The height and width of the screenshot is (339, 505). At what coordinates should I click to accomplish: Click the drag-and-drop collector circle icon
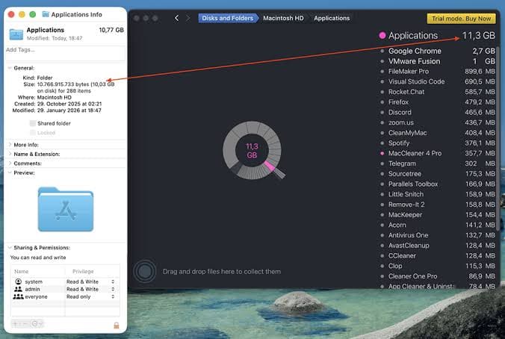(145, 271)
